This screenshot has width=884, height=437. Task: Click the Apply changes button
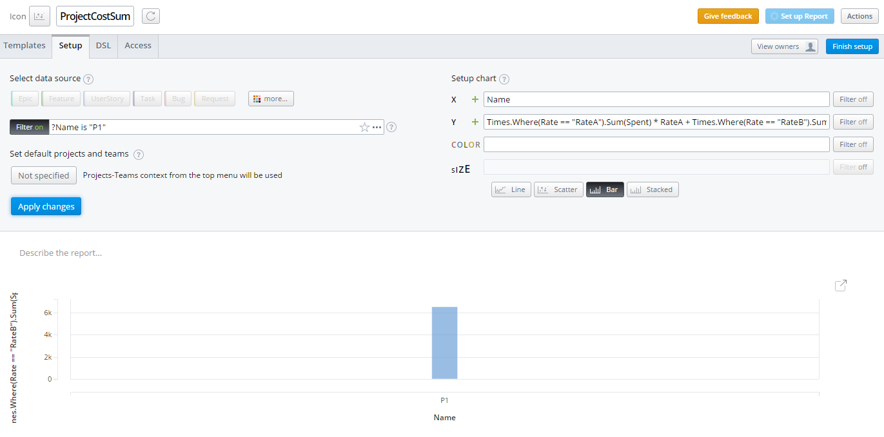point(46,206)
